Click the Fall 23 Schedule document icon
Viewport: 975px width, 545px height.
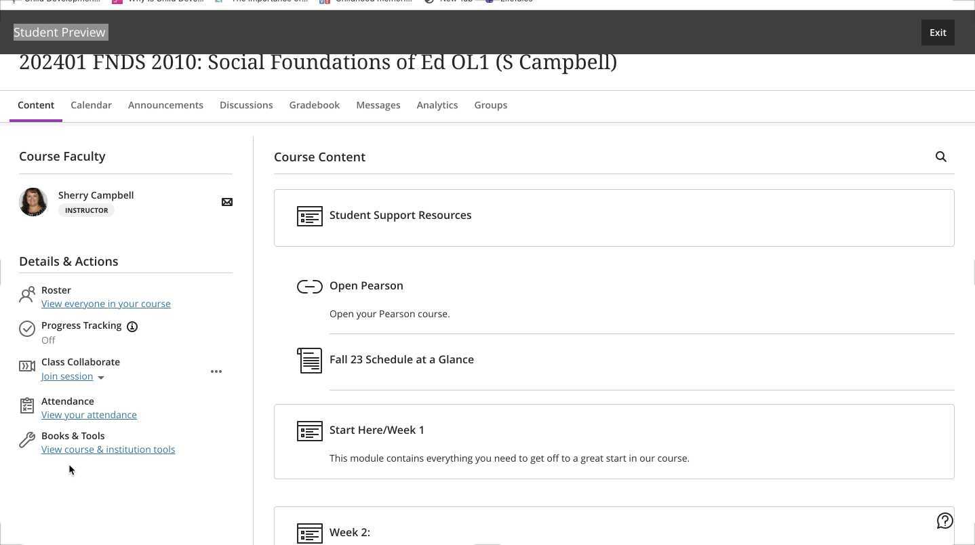coord(309,360)
